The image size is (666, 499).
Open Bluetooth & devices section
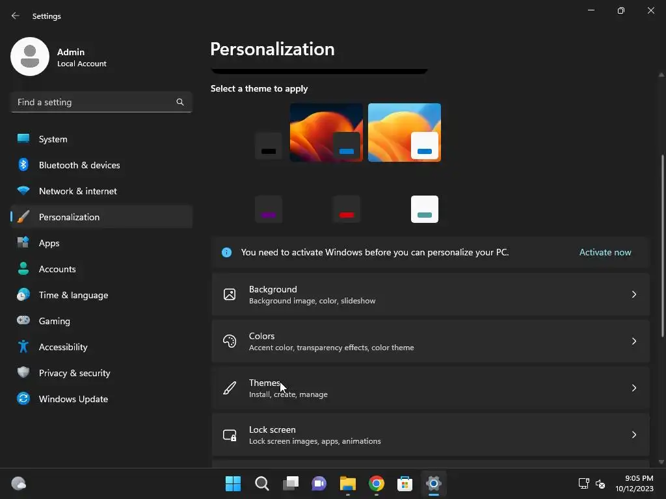coord(101,165)
